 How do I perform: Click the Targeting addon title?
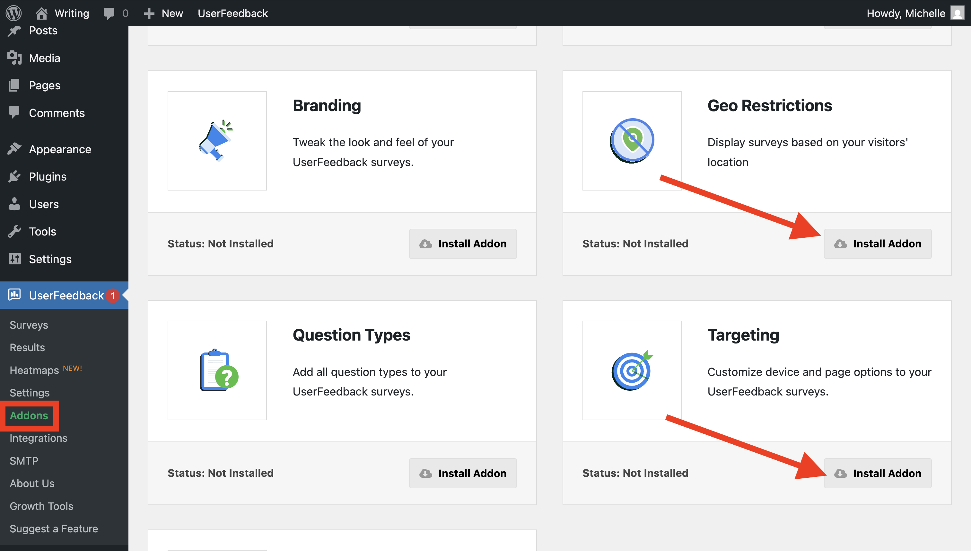tap(743, 335)
